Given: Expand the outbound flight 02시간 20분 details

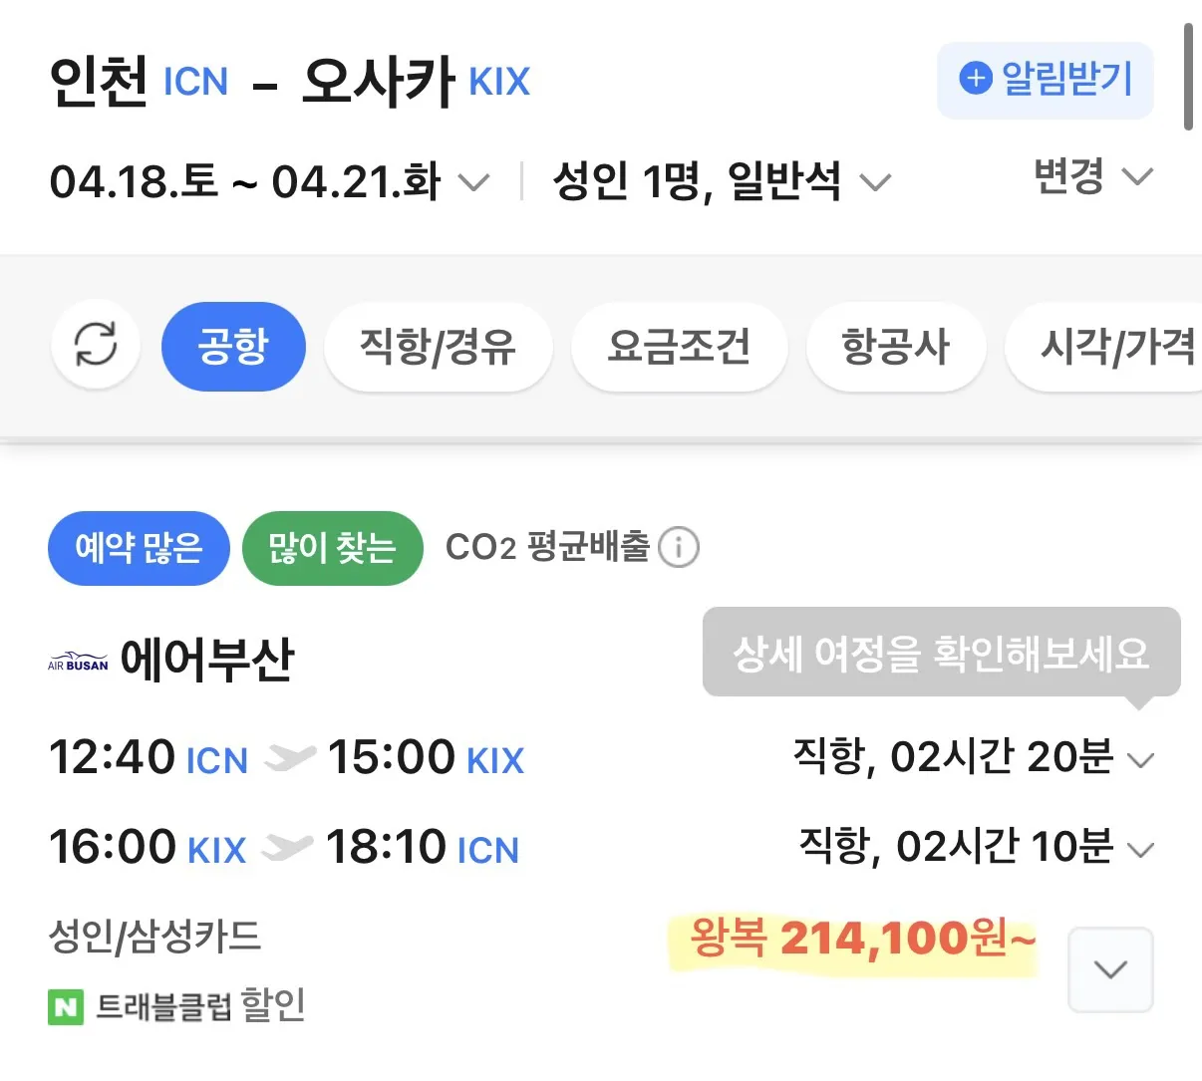Looking at the screenshot, I should (x=1139, y=760).
